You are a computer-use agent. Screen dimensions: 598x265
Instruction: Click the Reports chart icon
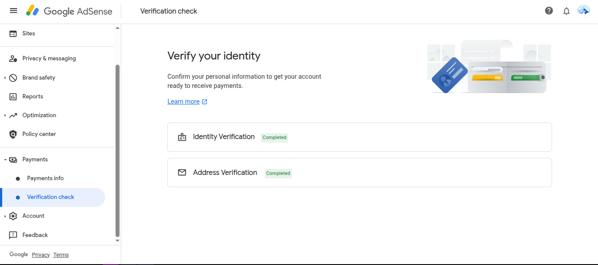(13, 97)
